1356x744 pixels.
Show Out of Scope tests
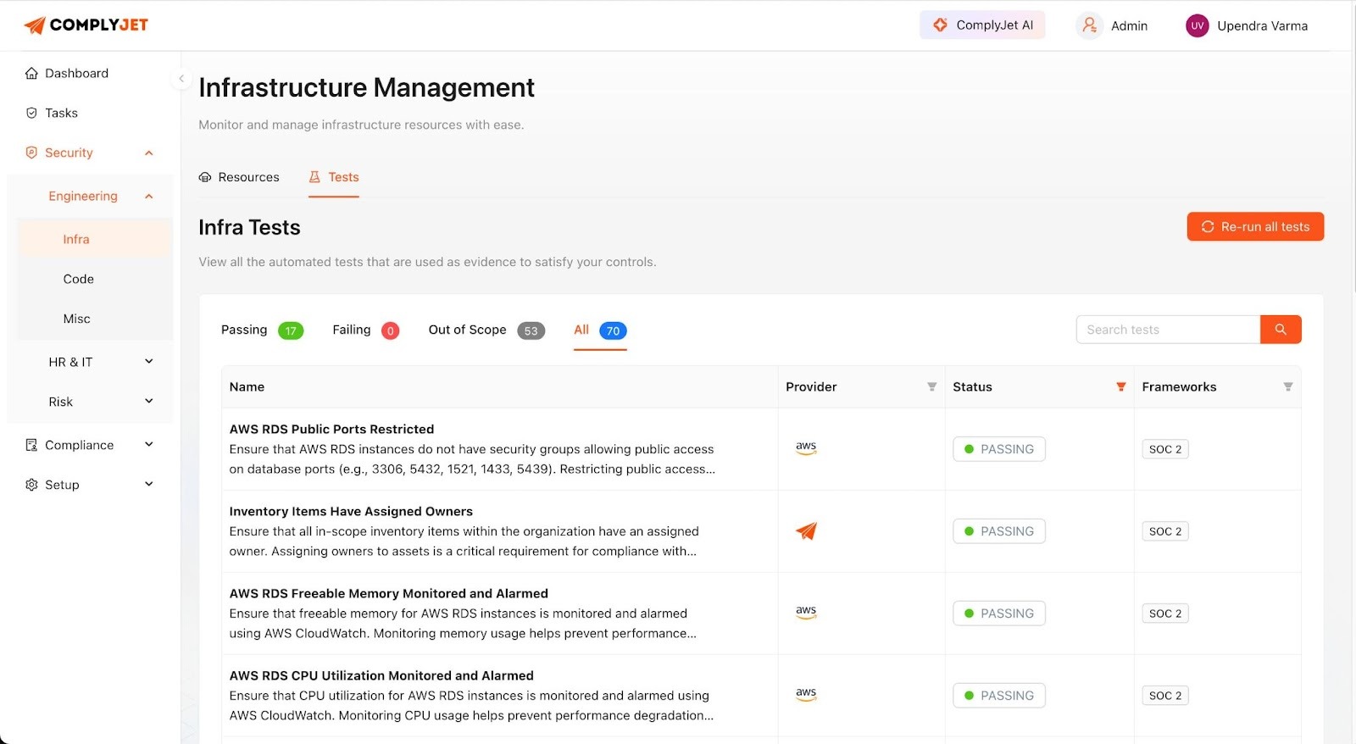[x=486, y=330]
